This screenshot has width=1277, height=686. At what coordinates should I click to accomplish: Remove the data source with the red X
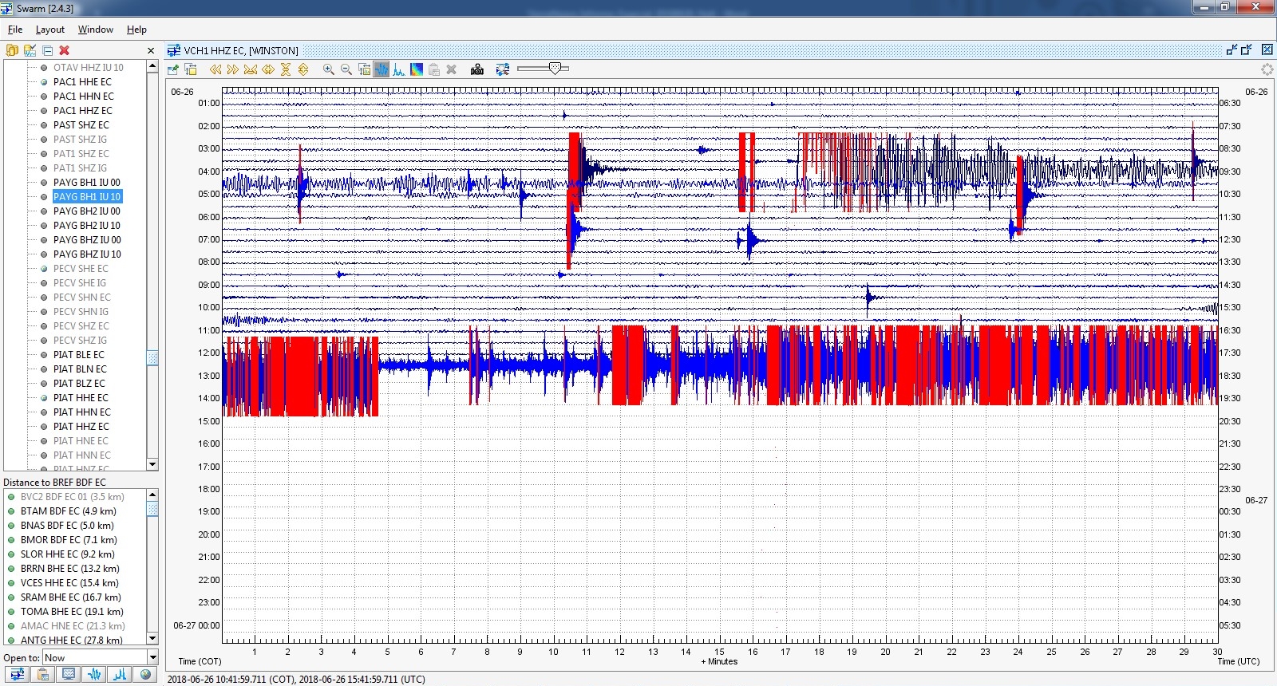click(65, 50)
